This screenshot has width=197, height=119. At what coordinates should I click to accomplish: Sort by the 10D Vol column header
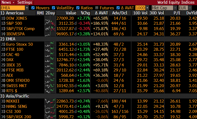[141, 13]
